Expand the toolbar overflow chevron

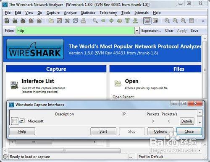(x=203, y=21)
